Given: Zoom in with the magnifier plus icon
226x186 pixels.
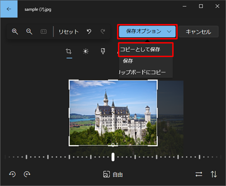Looking at the screenshot, I should tap(15, 32).
